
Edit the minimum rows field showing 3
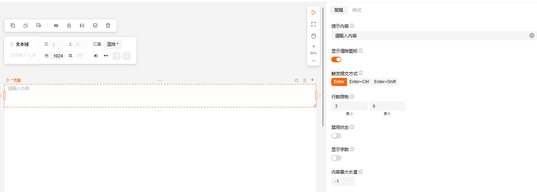click(x=349, y=106)
